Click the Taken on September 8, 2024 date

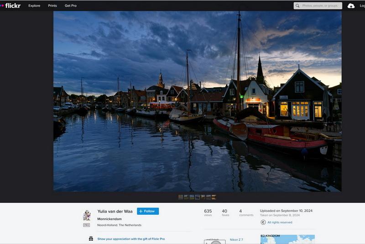click(x=280, y=215)
